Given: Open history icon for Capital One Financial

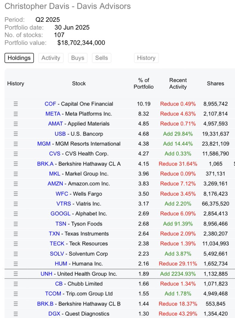Looking at the screenshot, I should click(x=16, y=104).
